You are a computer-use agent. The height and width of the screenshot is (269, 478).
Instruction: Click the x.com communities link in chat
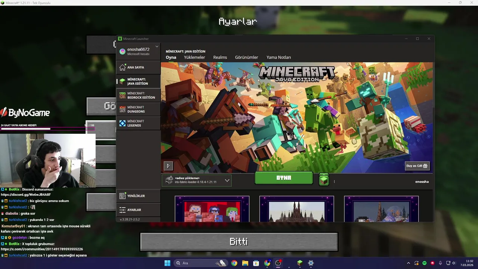click(x=42, y=249)
